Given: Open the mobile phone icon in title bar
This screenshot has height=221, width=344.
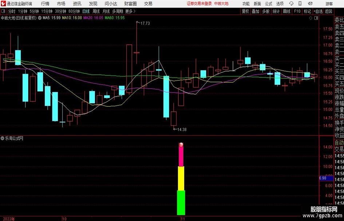Looking at the screenshot, I should pos(300,4).
